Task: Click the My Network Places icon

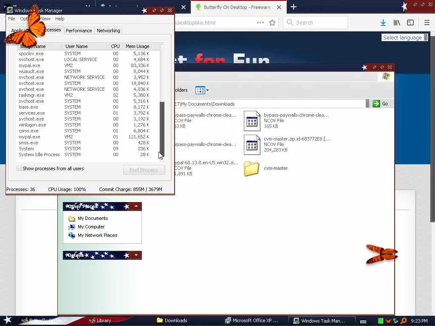Action: [71, 235]
